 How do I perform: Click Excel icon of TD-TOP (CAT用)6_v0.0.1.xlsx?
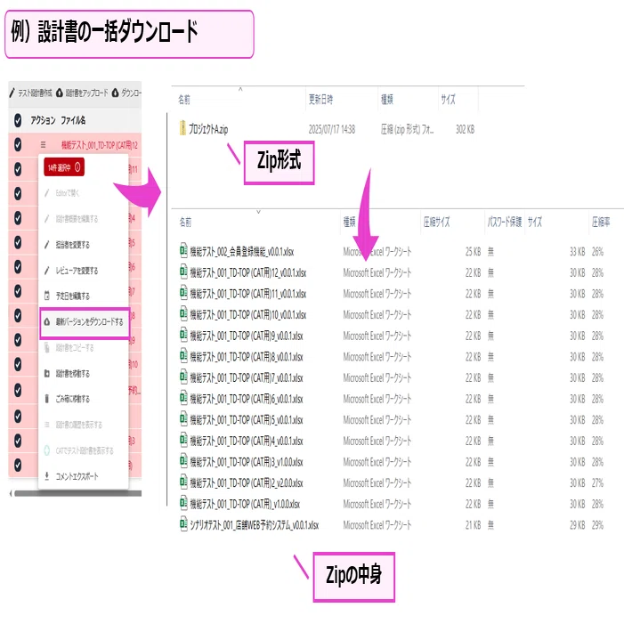click(183, 398)
